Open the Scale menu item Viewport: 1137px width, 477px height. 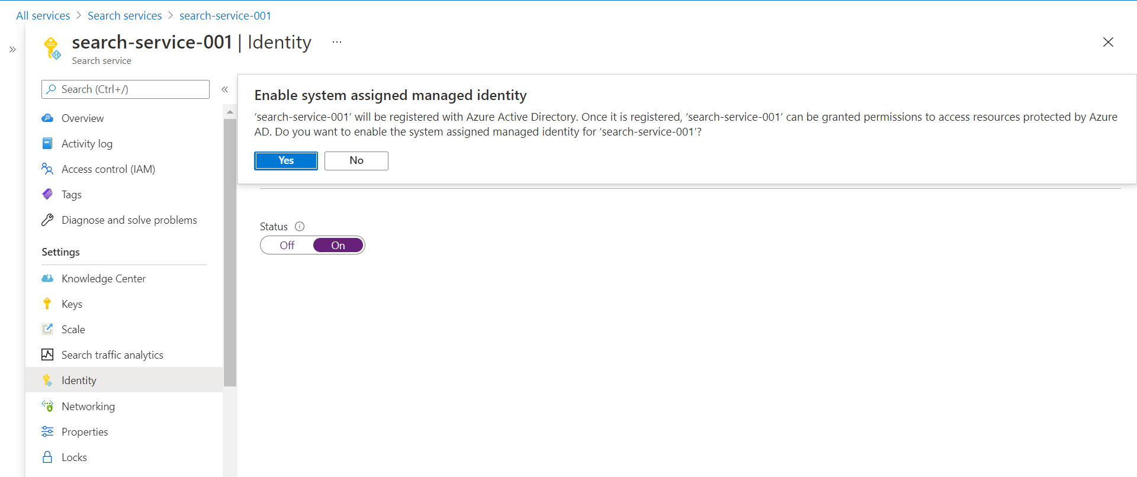click(124, 329)
